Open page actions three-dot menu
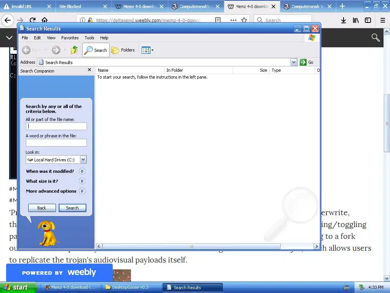 point(233,20)
